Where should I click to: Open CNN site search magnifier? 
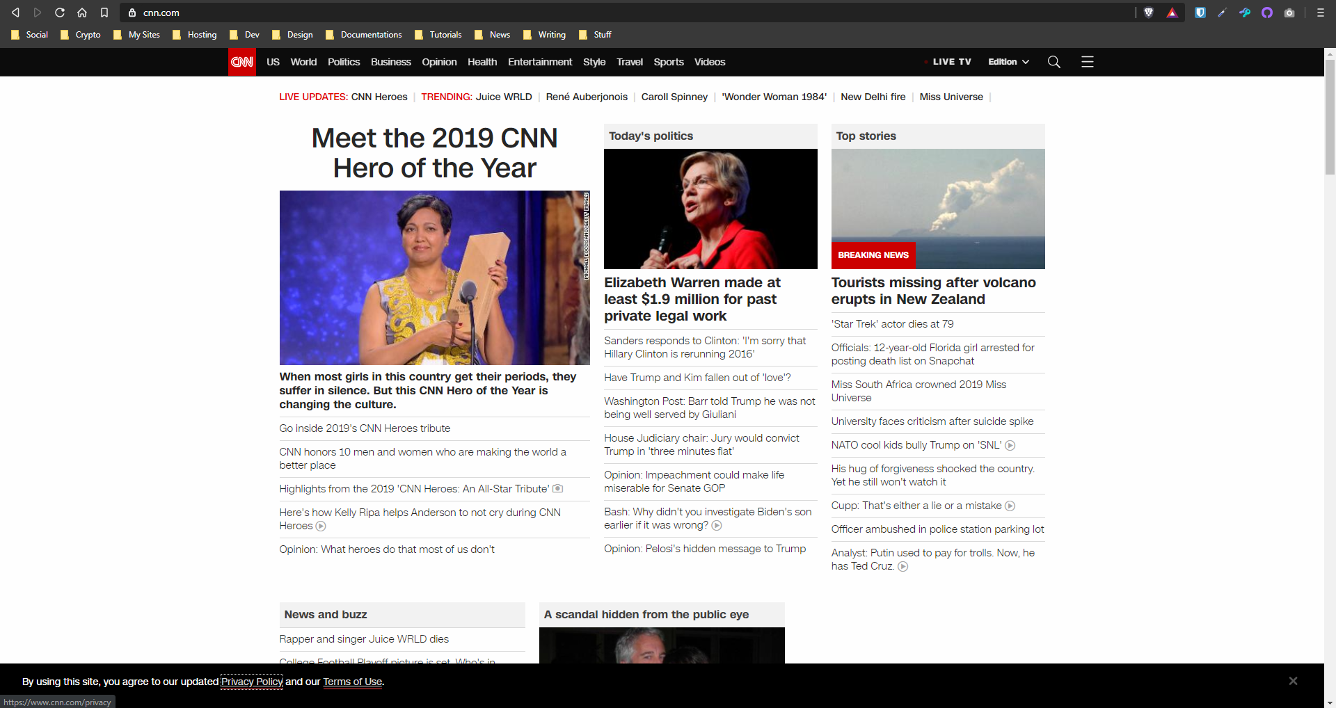pos(1054,62)
